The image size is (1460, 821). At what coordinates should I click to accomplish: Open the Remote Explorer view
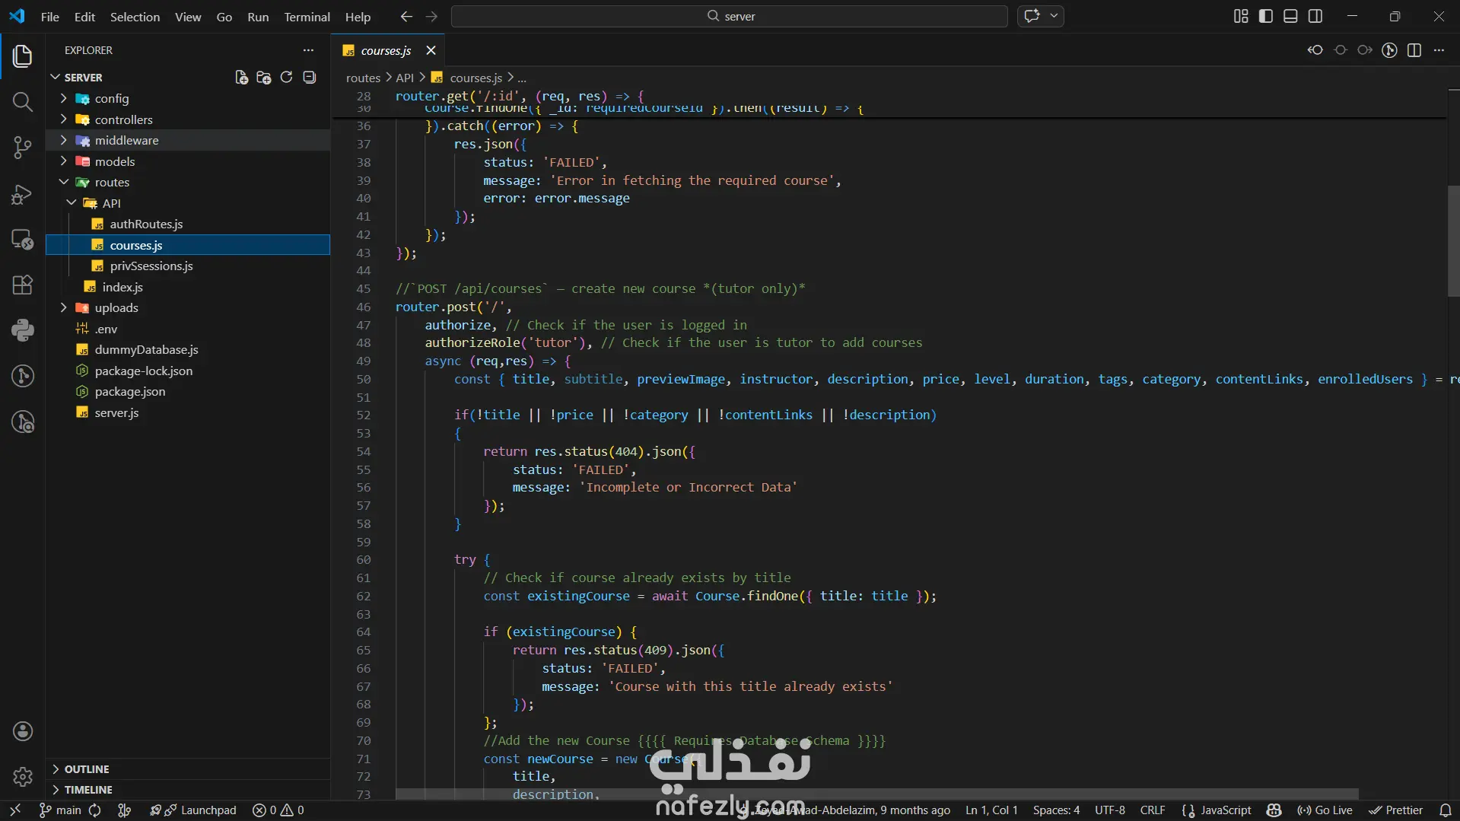tap(22, 240)
